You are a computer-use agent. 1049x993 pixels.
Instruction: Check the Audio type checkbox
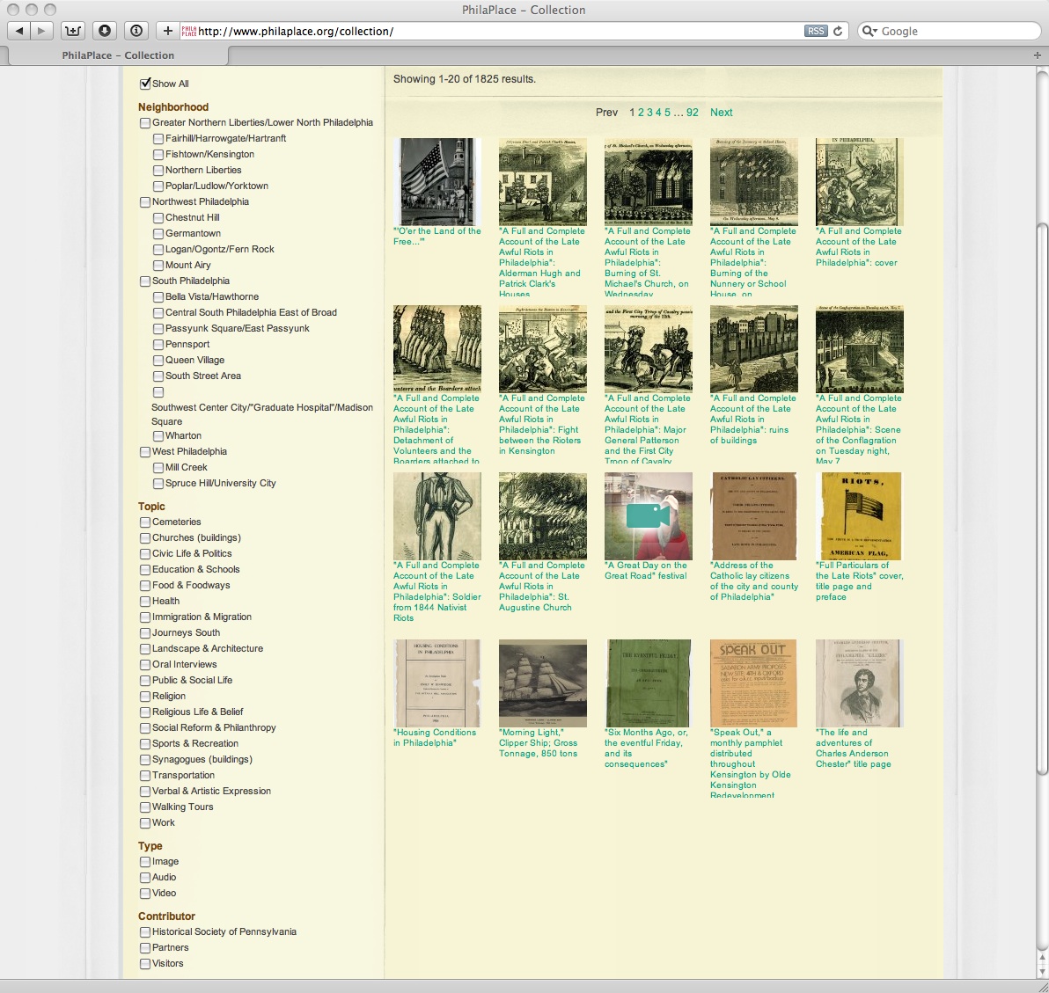[x=145, y=877]
